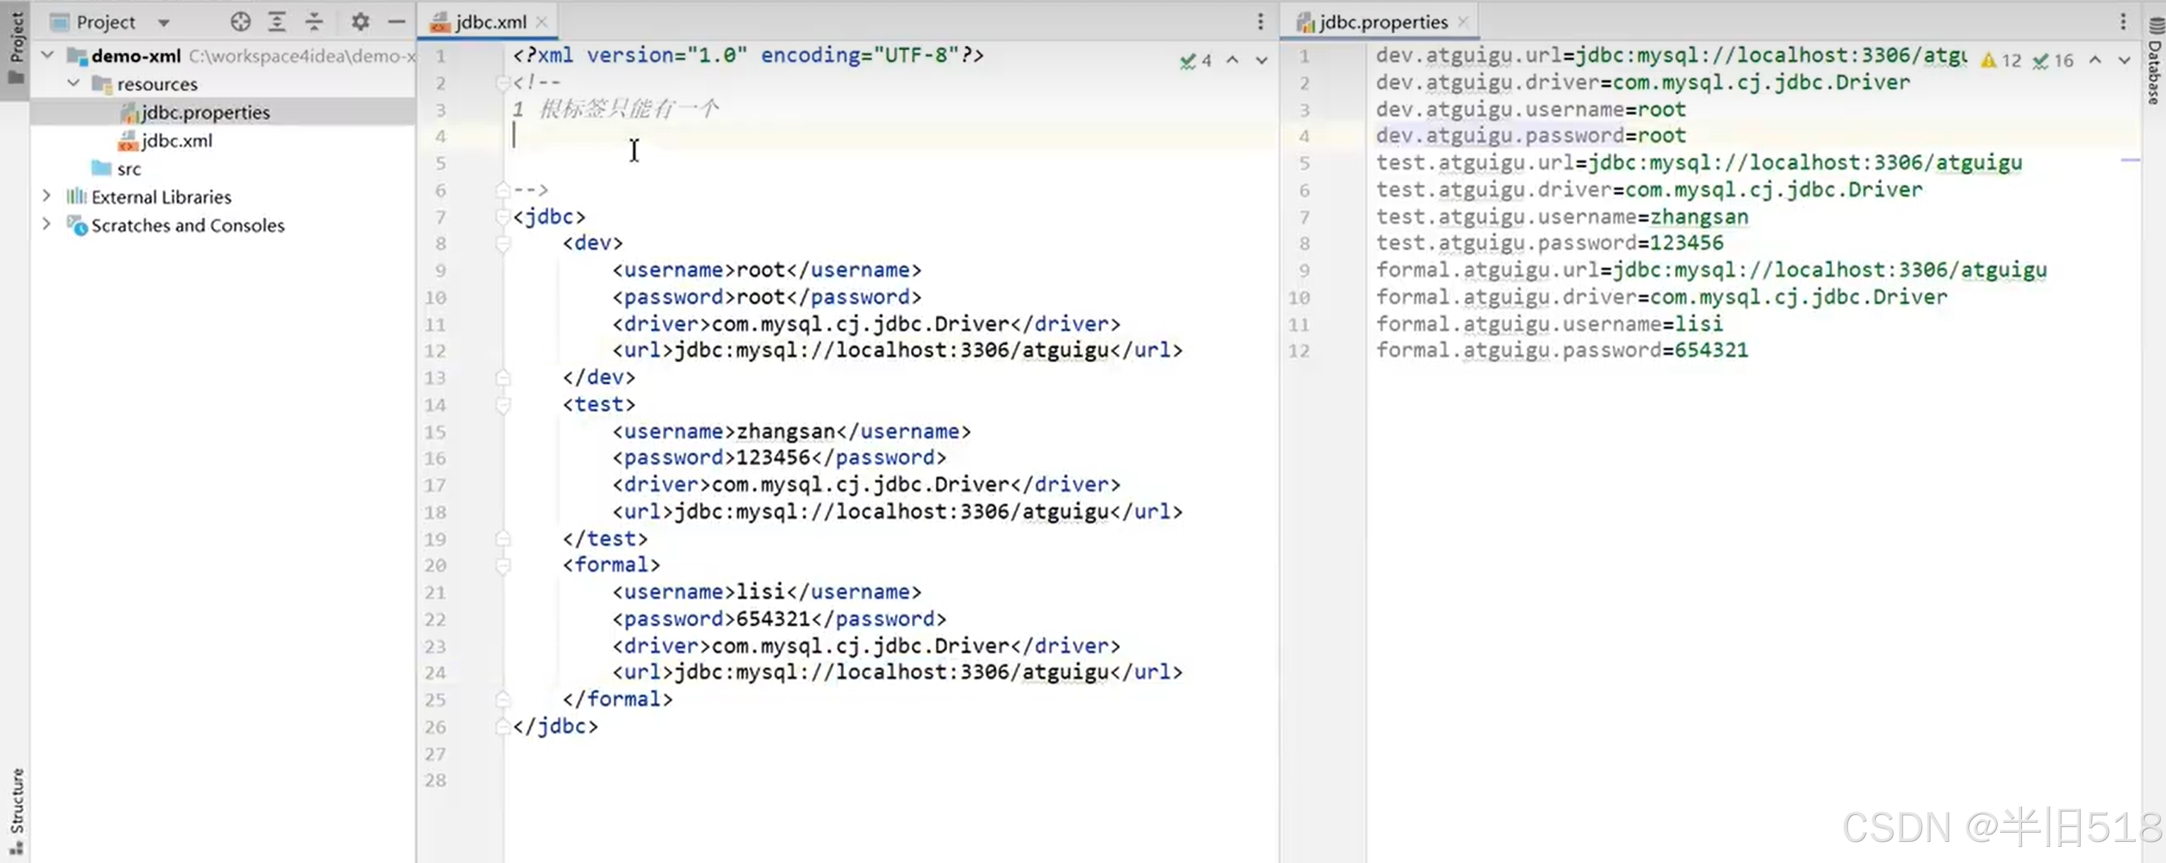Image resolution: width=2166 pixels, height=863 pixels.
Task: Go to previous highlighted error in jdbc.properties
Action: point(2095,60)
